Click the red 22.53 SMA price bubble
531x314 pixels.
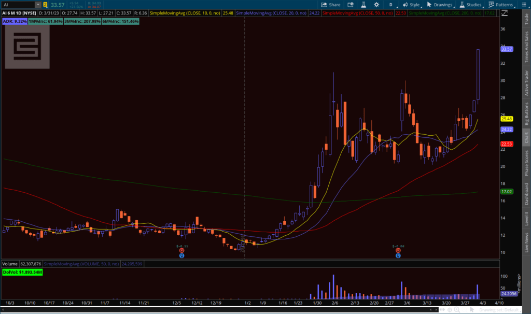507,144
